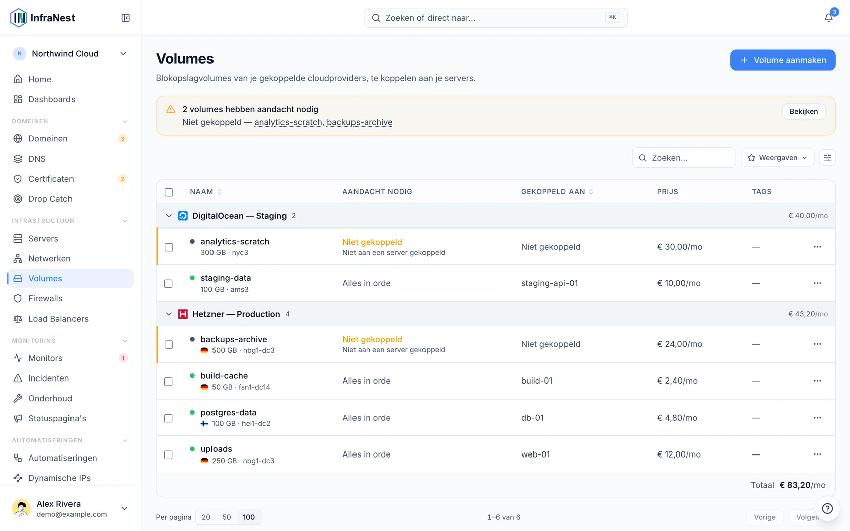Screen dimensions: 850x531
Task: Open the notifications bell
Action: pyautogui.click(x=828, y=18)
